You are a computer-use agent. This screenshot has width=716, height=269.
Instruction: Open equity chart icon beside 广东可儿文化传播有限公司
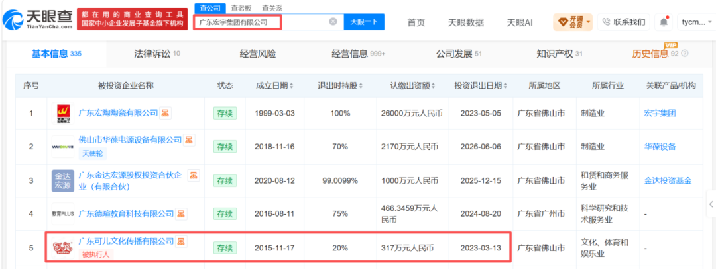point(181,241)
